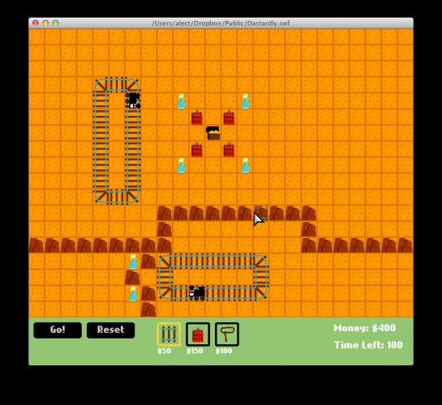442x405 pixels.
Task: Click the damsel at top-right of the dynamite square
Action: (x=245, y=101)
